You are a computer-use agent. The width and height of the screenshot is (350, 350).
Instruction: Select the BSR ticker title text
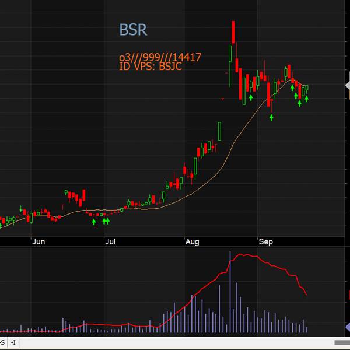point(133,30)
